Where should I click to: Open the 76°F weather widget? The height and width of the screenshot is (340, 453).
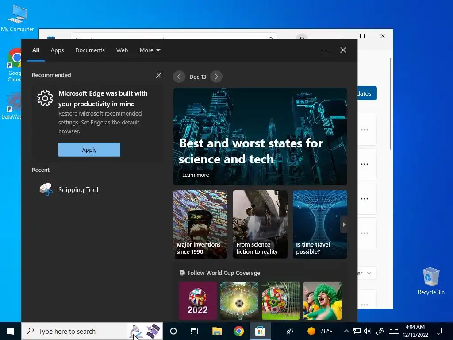pyautogui.click(x=320, y=331)
